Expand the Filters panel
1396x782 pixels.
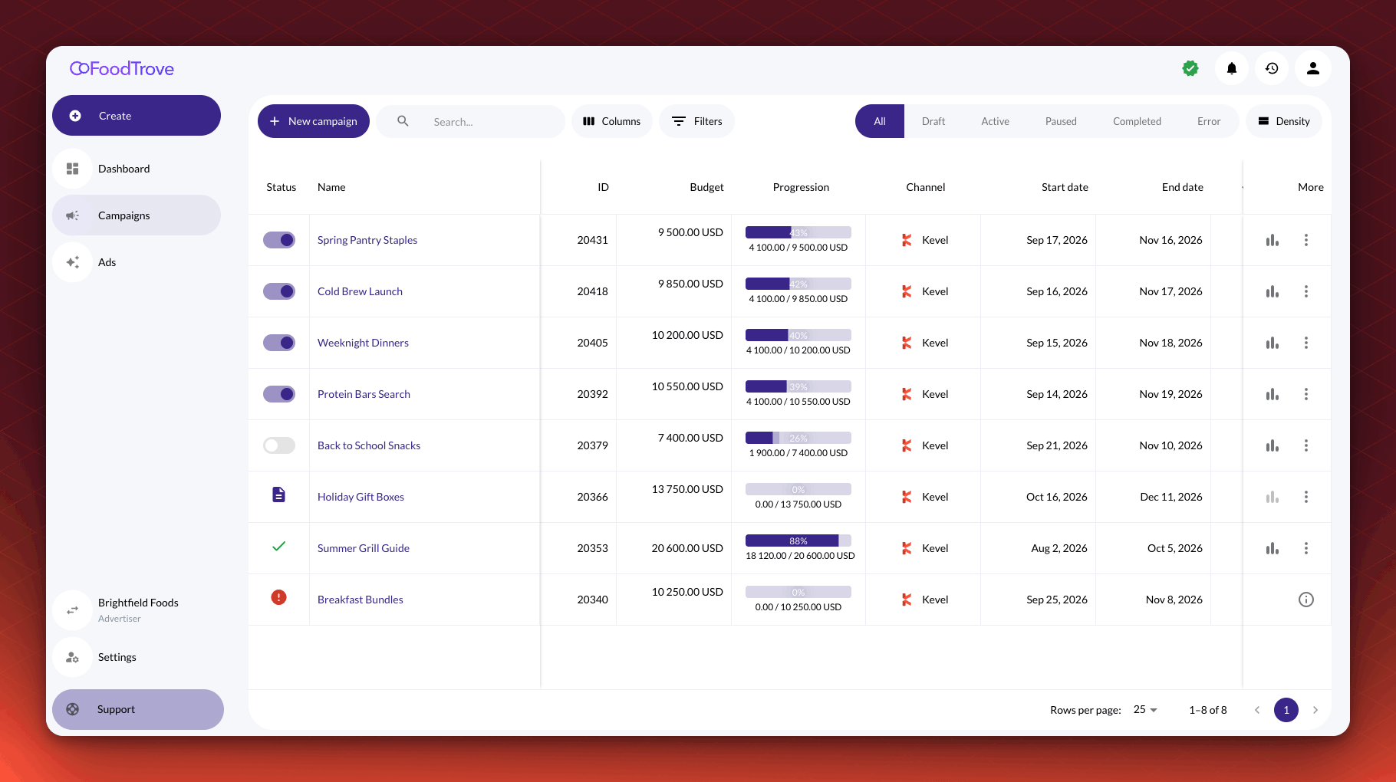[x=697, y=121]
